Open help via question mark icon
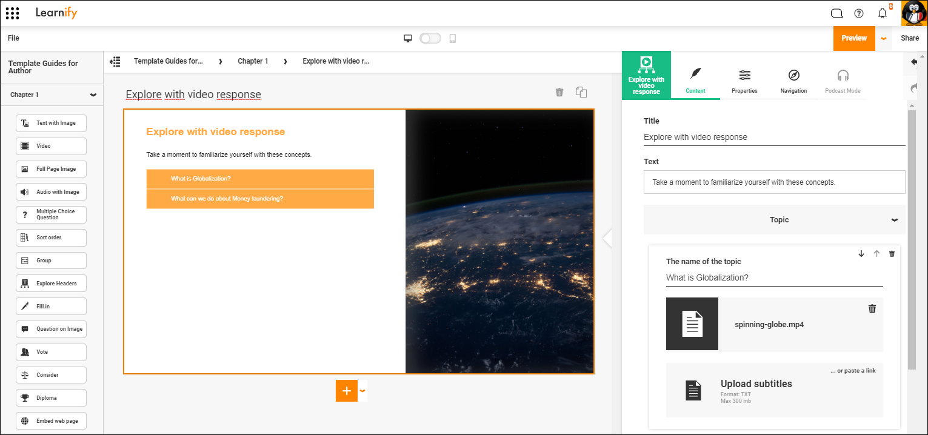The width and height of the screenshot is (928, 435). coord(859,13)
